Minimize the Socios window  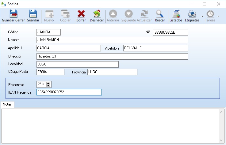click(x=191, y=4)
